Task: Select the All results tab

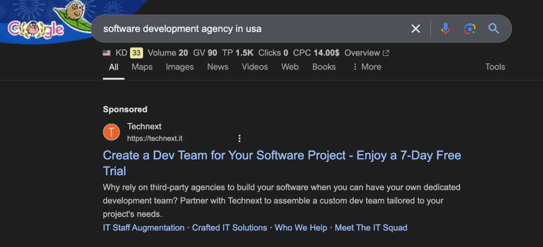Action: 113,67
